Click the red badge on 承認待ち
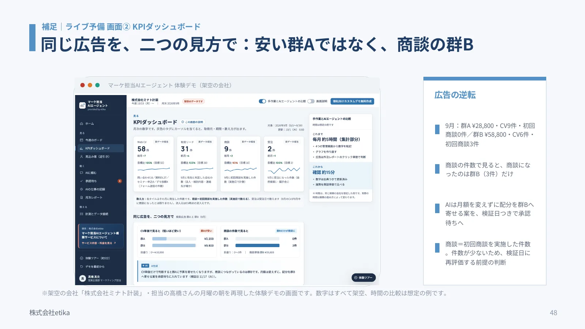Viewport: 585px width, 329px height. coord(120,181)
